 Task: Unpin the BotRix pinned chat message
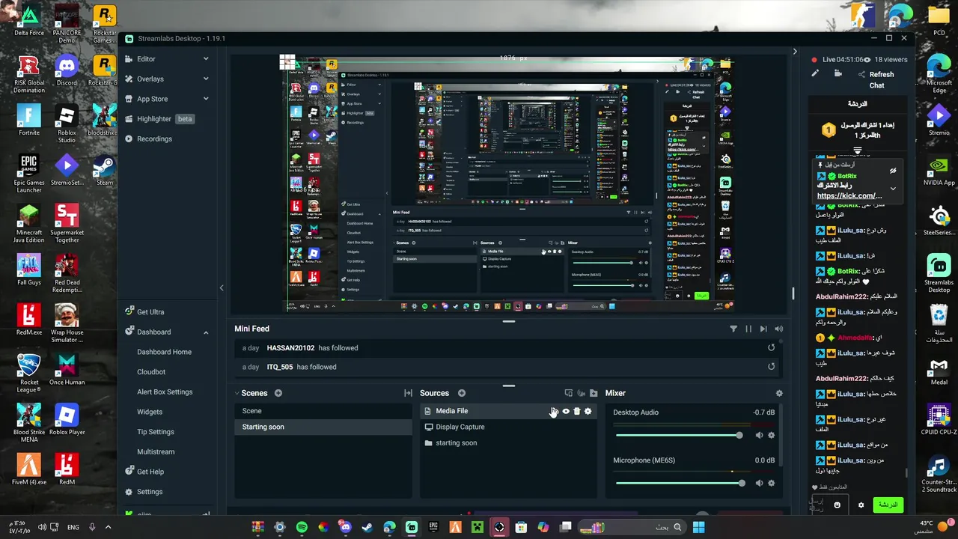tap(893, 171)
